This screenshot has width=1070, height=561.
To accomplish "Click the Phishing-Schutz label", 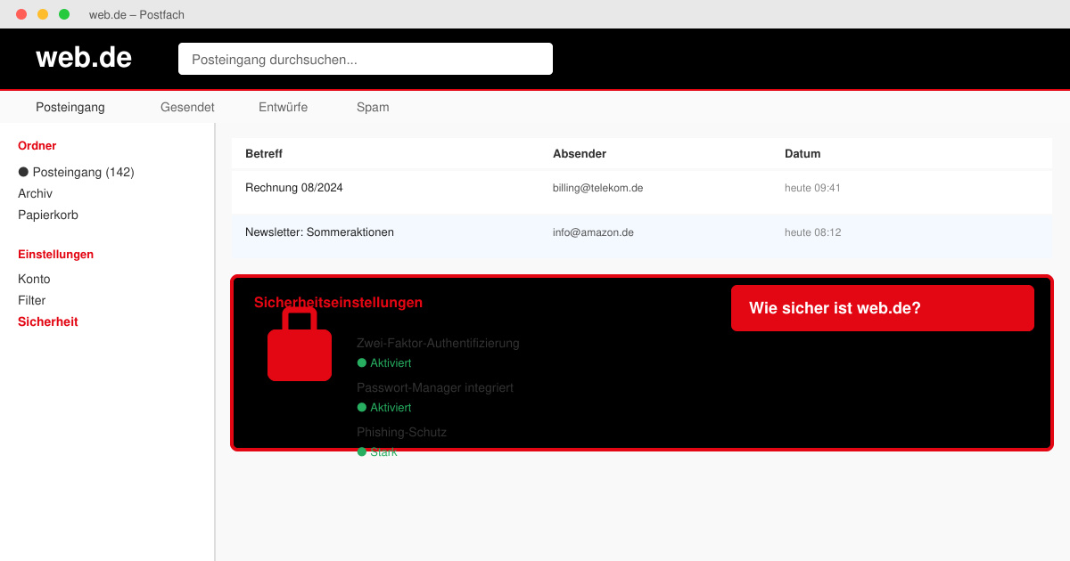I will pyautogui.click(x=402, y=432).
